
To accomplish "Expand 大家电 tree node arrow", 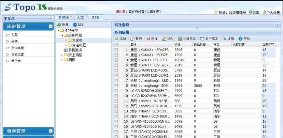I will click(x=66, y=40).
